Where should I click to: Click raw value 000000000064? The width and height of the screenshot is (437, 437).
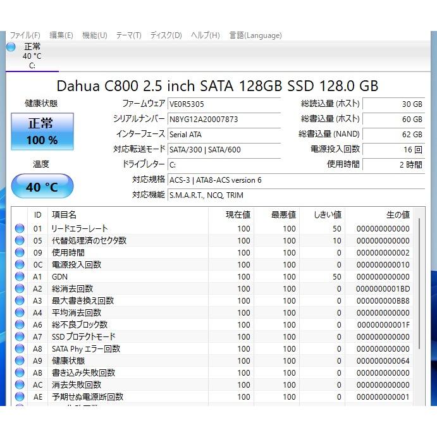coord(383,360)
